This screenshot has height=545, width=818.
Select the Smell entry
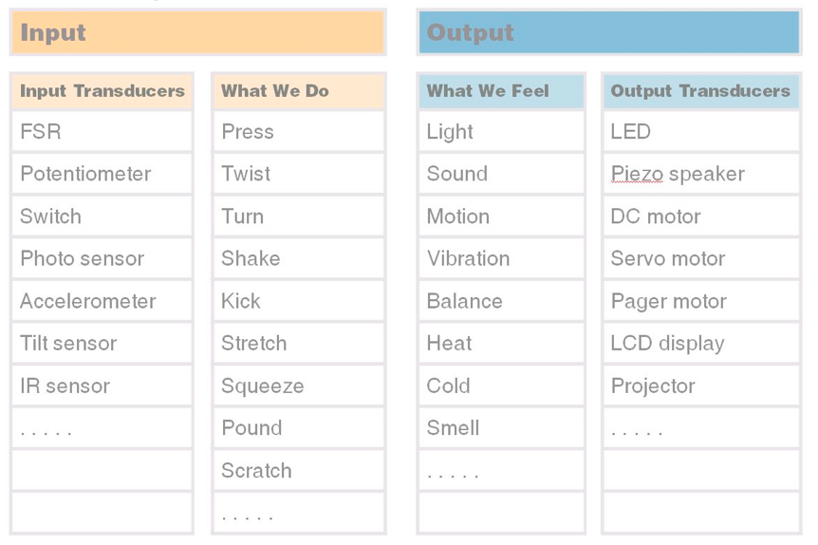coord(501,428)
